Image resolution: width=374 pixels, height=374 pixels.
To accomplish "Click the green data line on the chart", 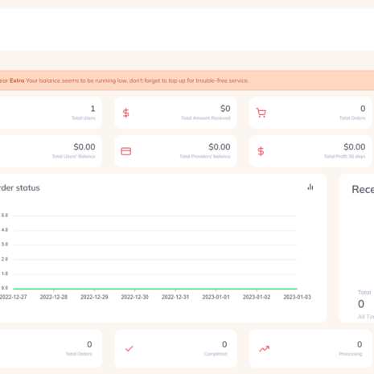I will [x=155, y=289].
